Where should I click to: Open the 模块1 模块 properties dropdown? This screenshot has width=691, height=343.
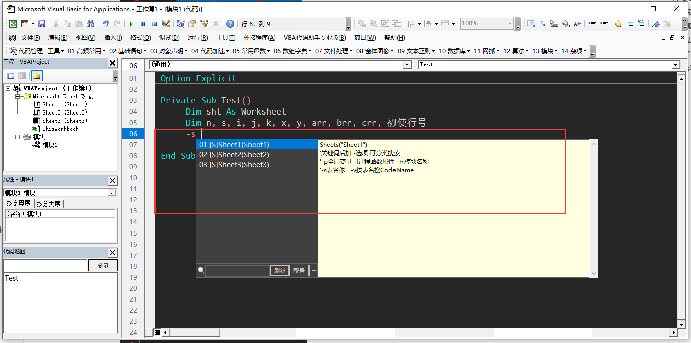point(112,193)
